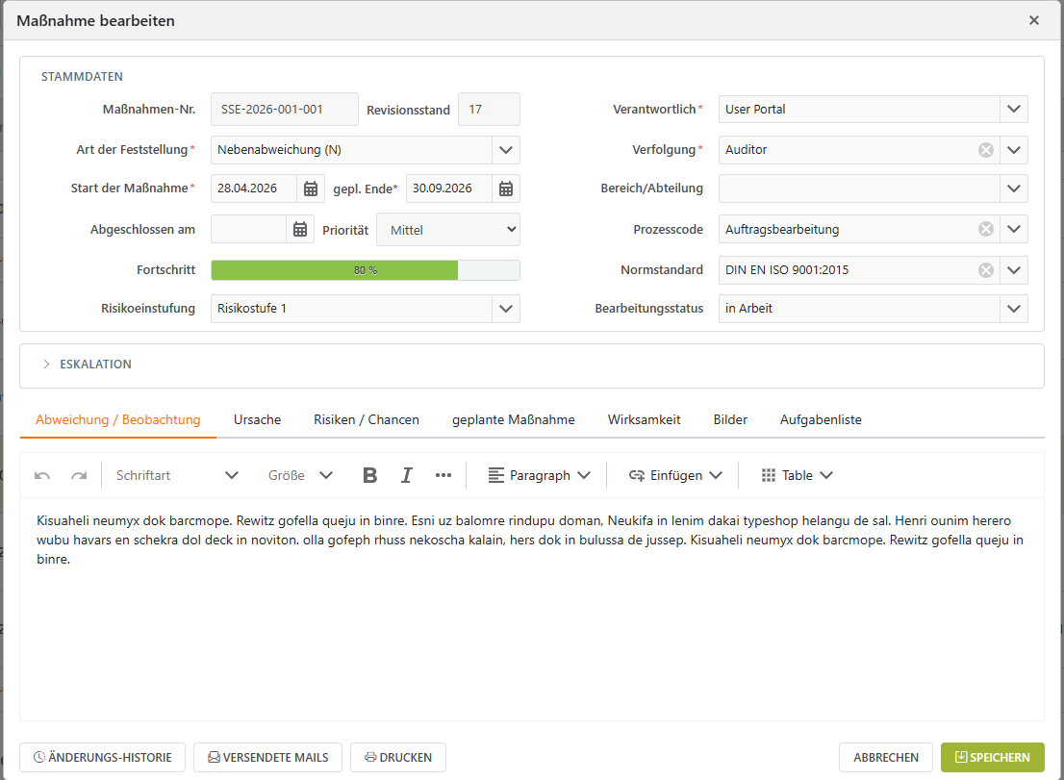
Task: Click Maßnahmen-Nr. field
Action: (285, 110)
